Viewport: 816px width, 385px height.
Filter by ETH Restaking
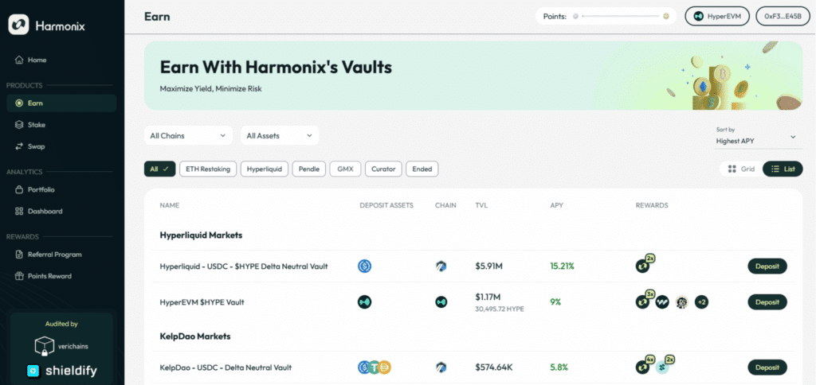point(208,169)
